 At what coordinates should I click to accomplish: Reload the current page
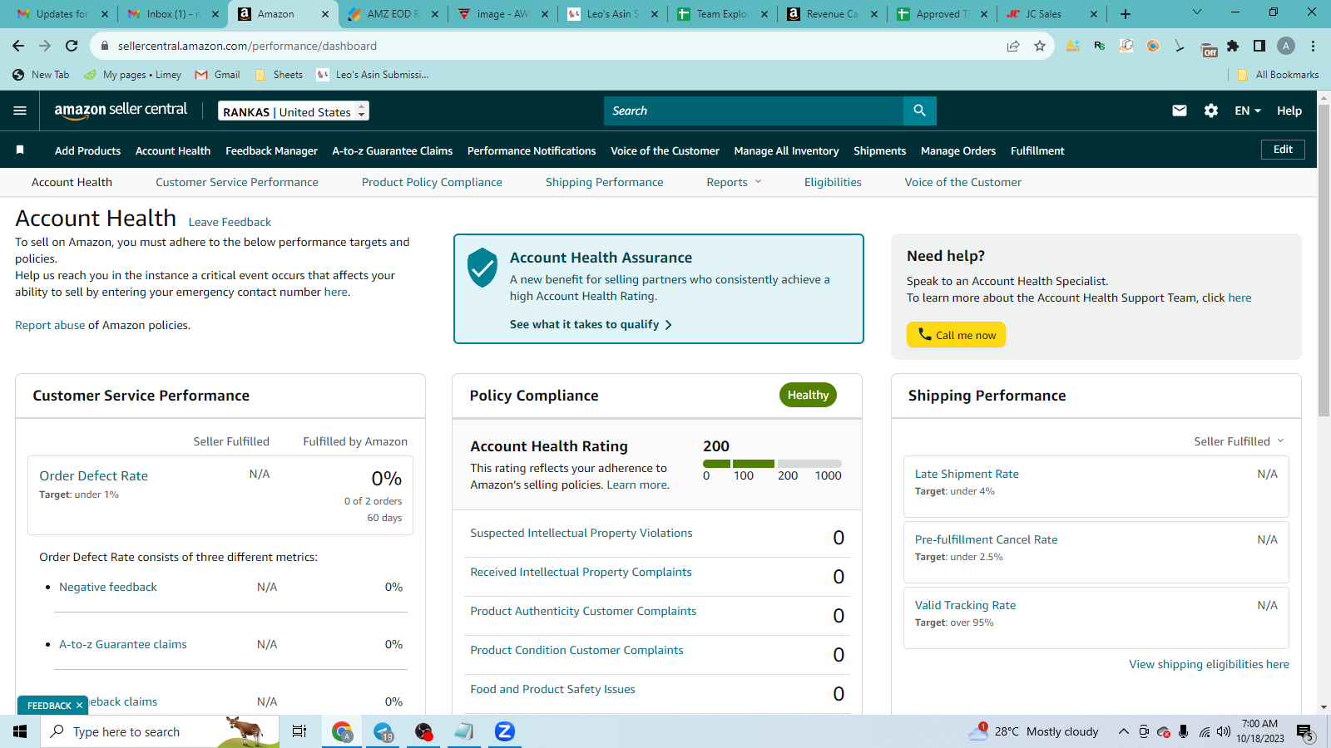coord(72,46)
